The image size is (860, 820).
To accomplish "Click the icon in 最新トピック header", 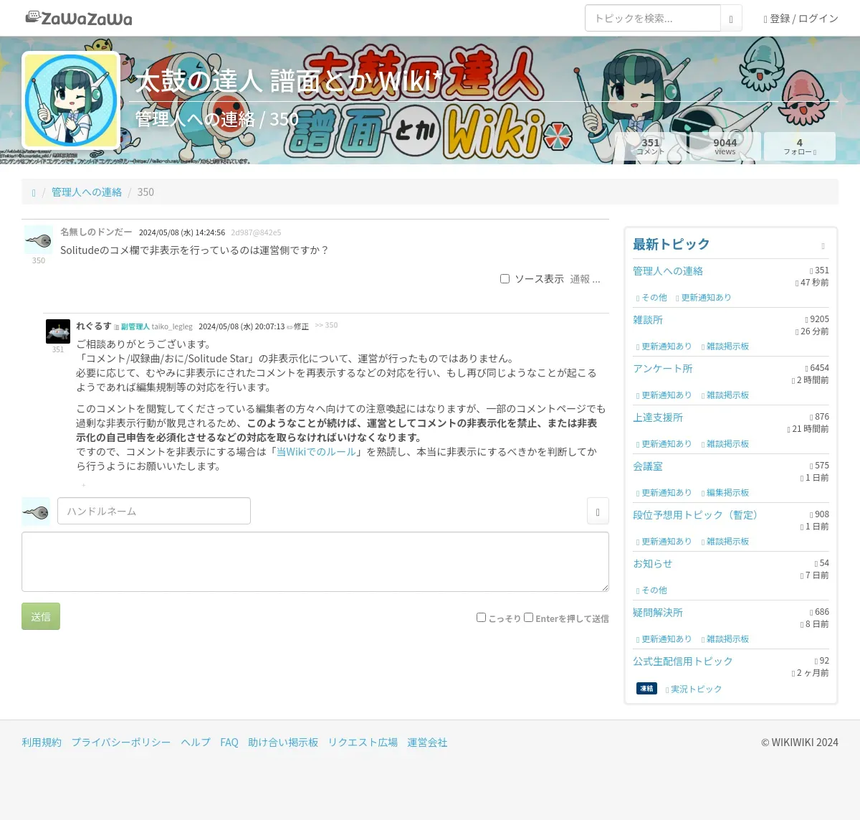I will 823,246.
